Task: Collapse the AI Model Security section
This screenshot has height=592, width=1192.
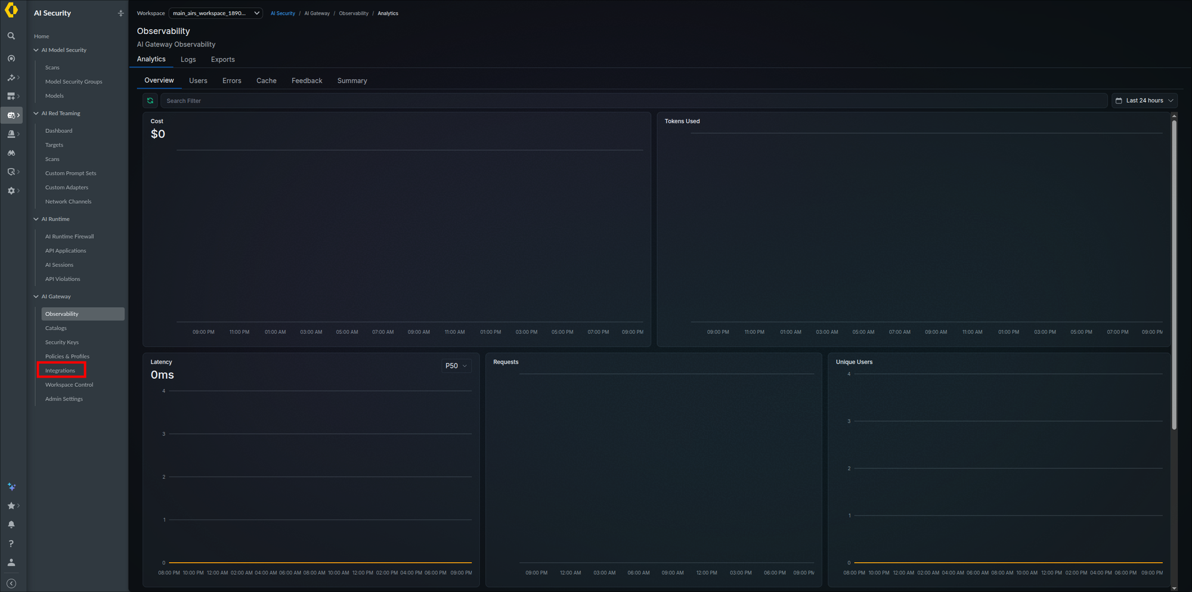Action: point(36,50)
